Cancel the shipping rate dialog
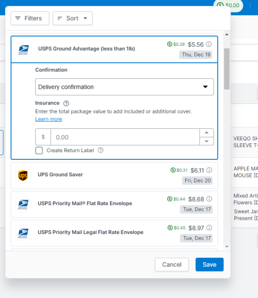 (172, 264)
